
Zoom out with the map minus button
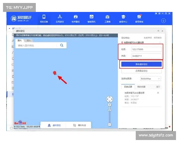pyautogui.click(x=109, y=125)
